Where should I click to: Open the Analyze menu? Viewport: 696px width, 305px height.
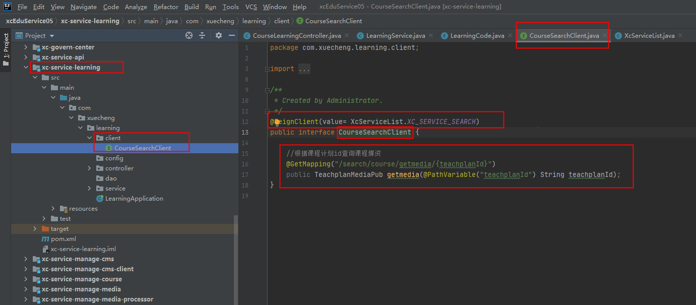tap(136, 7)
